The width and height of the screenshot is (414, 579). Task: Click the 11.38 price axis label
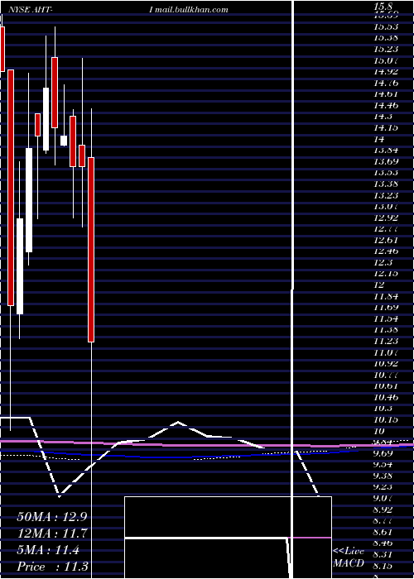coord(386,330)
